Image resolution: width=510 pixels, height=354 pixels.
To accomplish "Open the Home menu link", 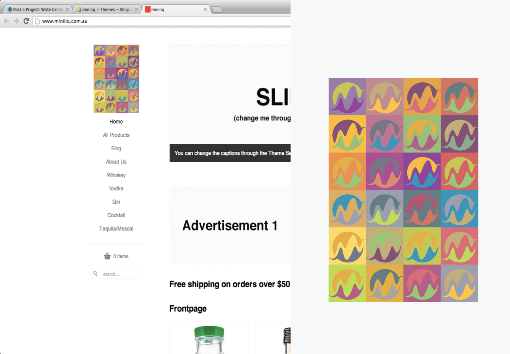I will tap(116, 122).
